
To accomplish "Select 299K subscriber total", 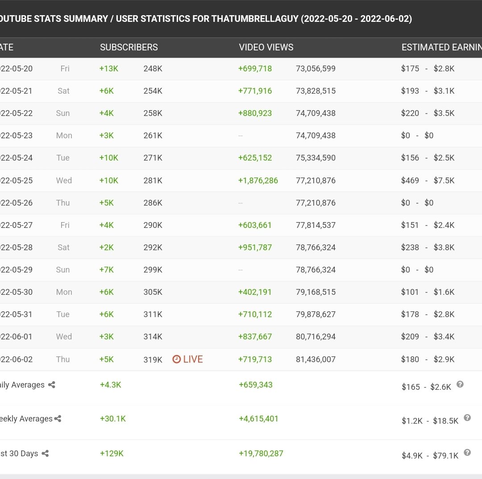I will pos(153,270).
